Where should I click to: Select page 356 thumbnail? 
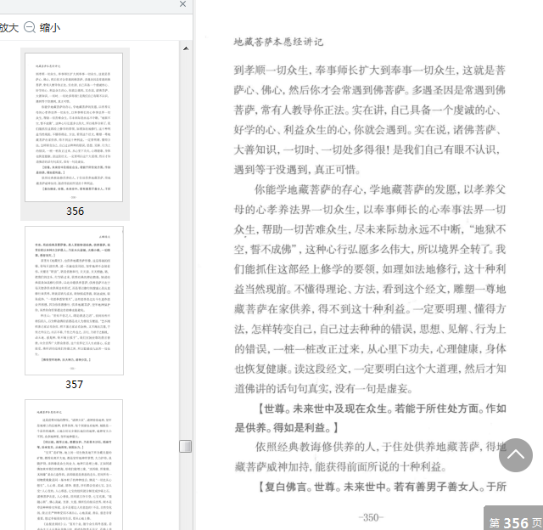[x=74, y=127]
